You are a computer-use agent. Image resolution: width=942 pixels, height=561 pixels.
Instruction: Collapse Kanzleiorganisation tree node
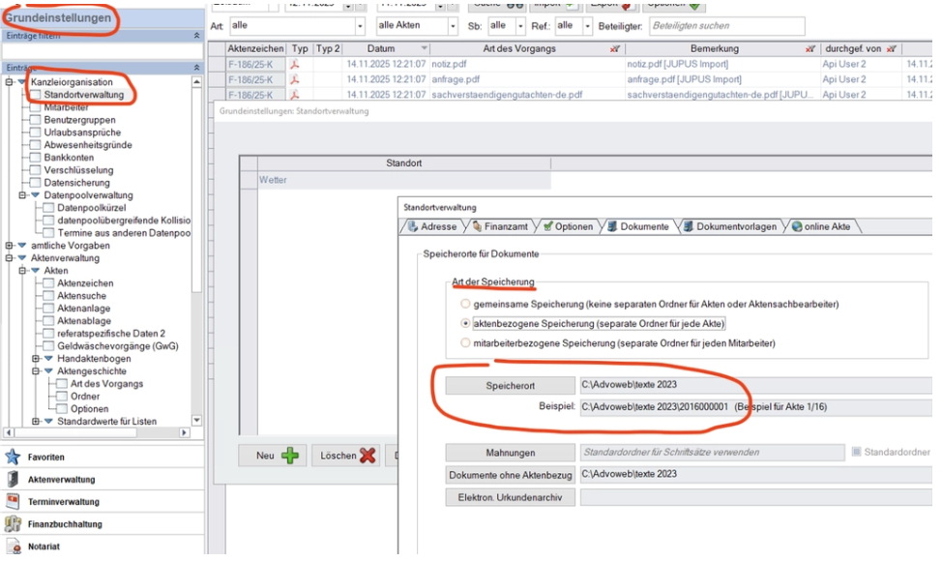(x=9, y=81)
